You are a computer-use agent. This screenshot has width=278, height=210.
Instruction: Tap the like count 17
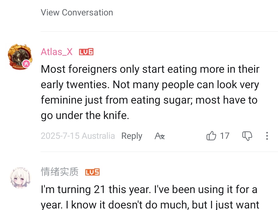tap(224, 136)
